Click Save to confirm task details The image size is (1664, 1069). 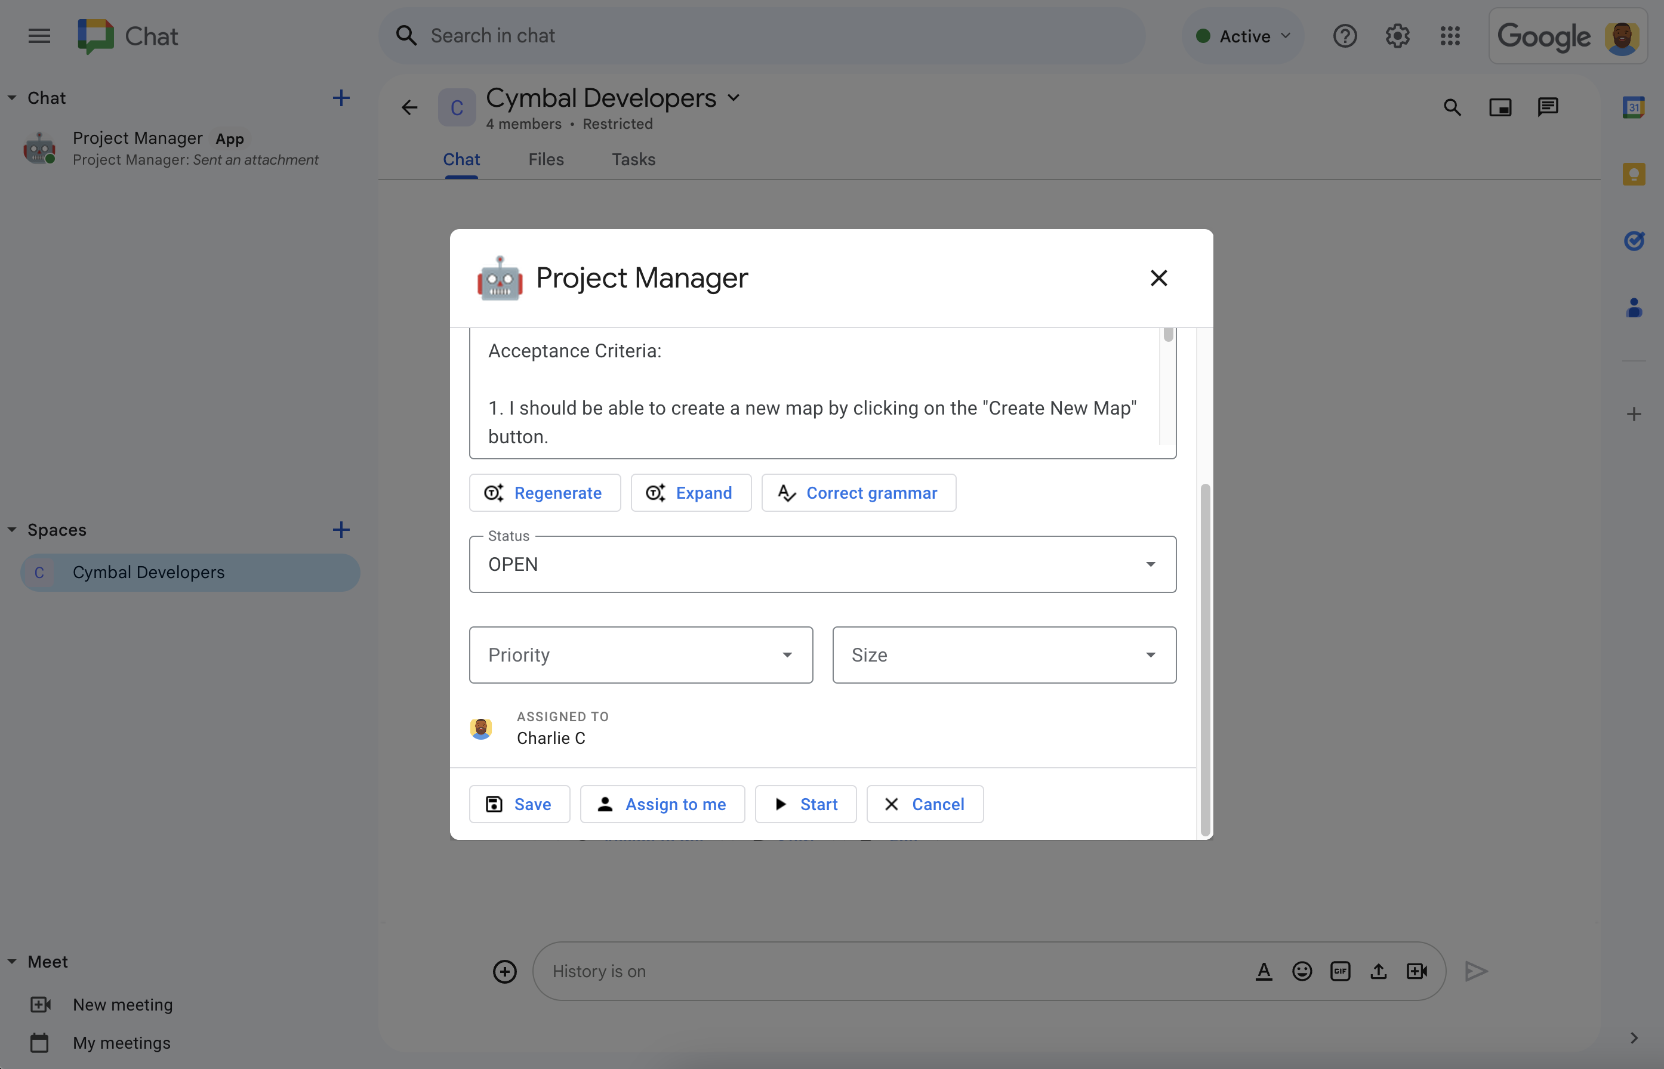pos(519,802)
